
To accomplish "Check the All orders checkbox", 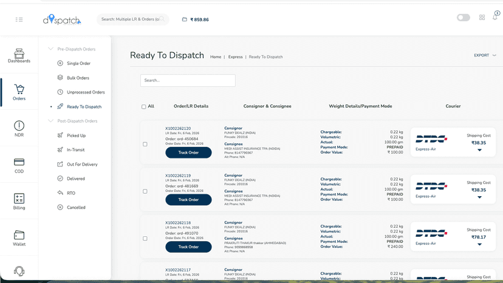I will (x=144, y=106).
